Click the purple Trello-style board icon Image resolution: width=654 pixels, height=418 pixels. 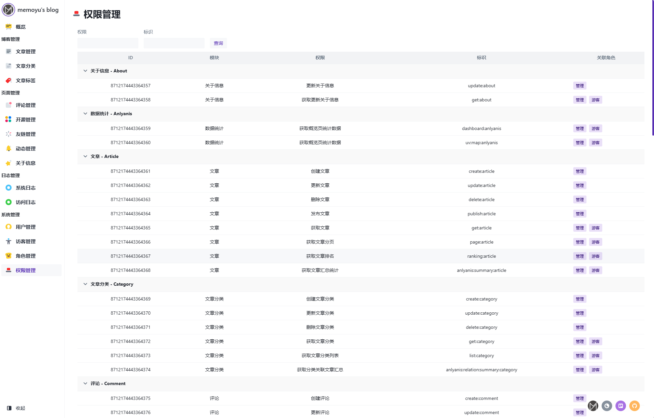[x=620, y=406]
